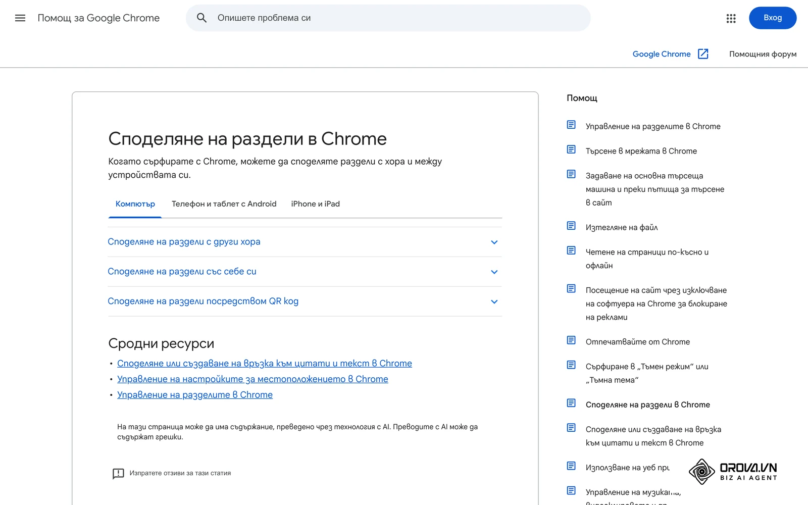Open link 'Споделяне или създаване на връзка към цитати и текст'

pyautogui.click(x=265, y=364)
